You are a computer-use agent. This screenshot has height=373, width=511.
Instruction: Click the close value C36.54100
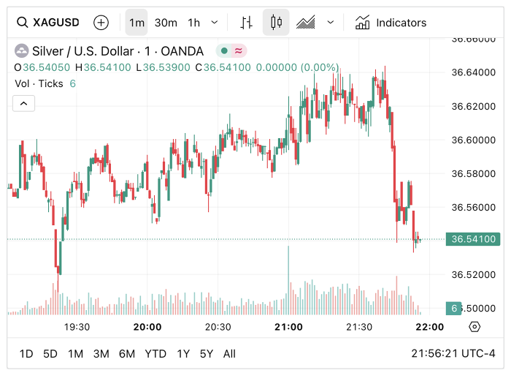click(x=223, y=67)
